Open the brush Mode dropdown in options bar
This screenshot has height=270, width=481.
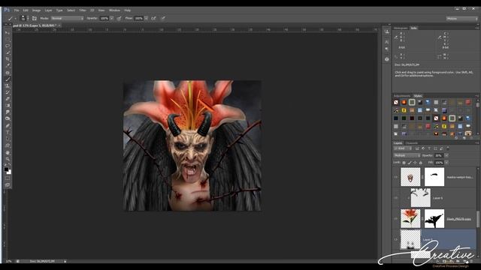pyautogui.click(x=67, y=18)
